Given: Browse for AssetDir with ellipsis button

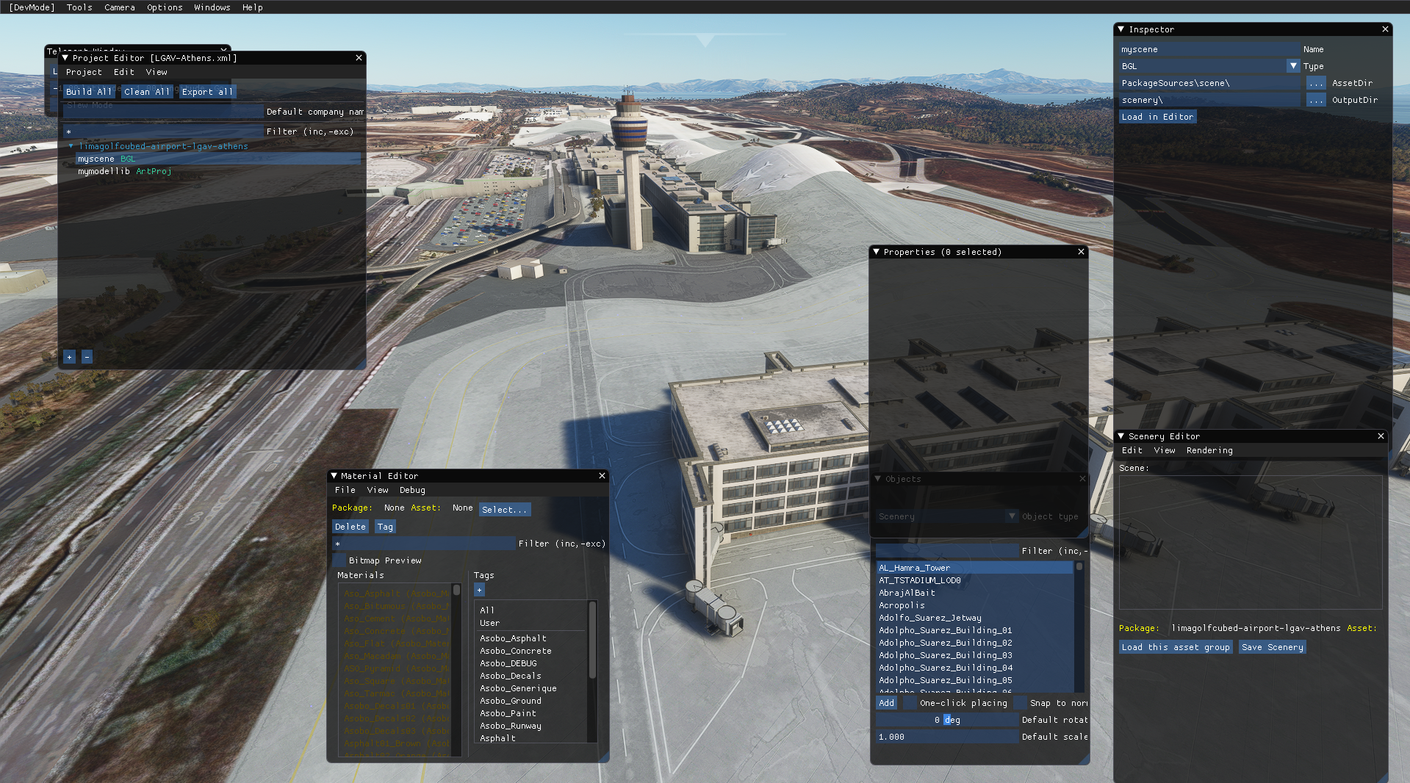Looking at the screenshot, I should tap(1316, 83).
